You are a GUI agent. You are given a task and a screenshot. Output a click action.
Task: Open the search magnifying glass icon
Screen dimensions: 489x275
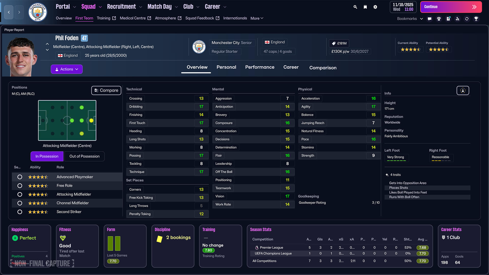[x=355, y=7]
